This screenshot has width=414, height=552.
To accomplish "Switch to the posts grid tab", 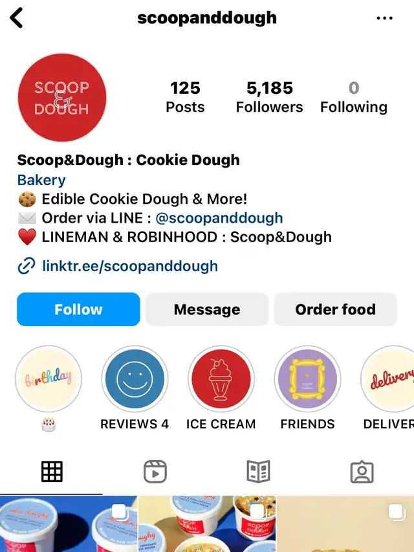I will click(52, 471).
